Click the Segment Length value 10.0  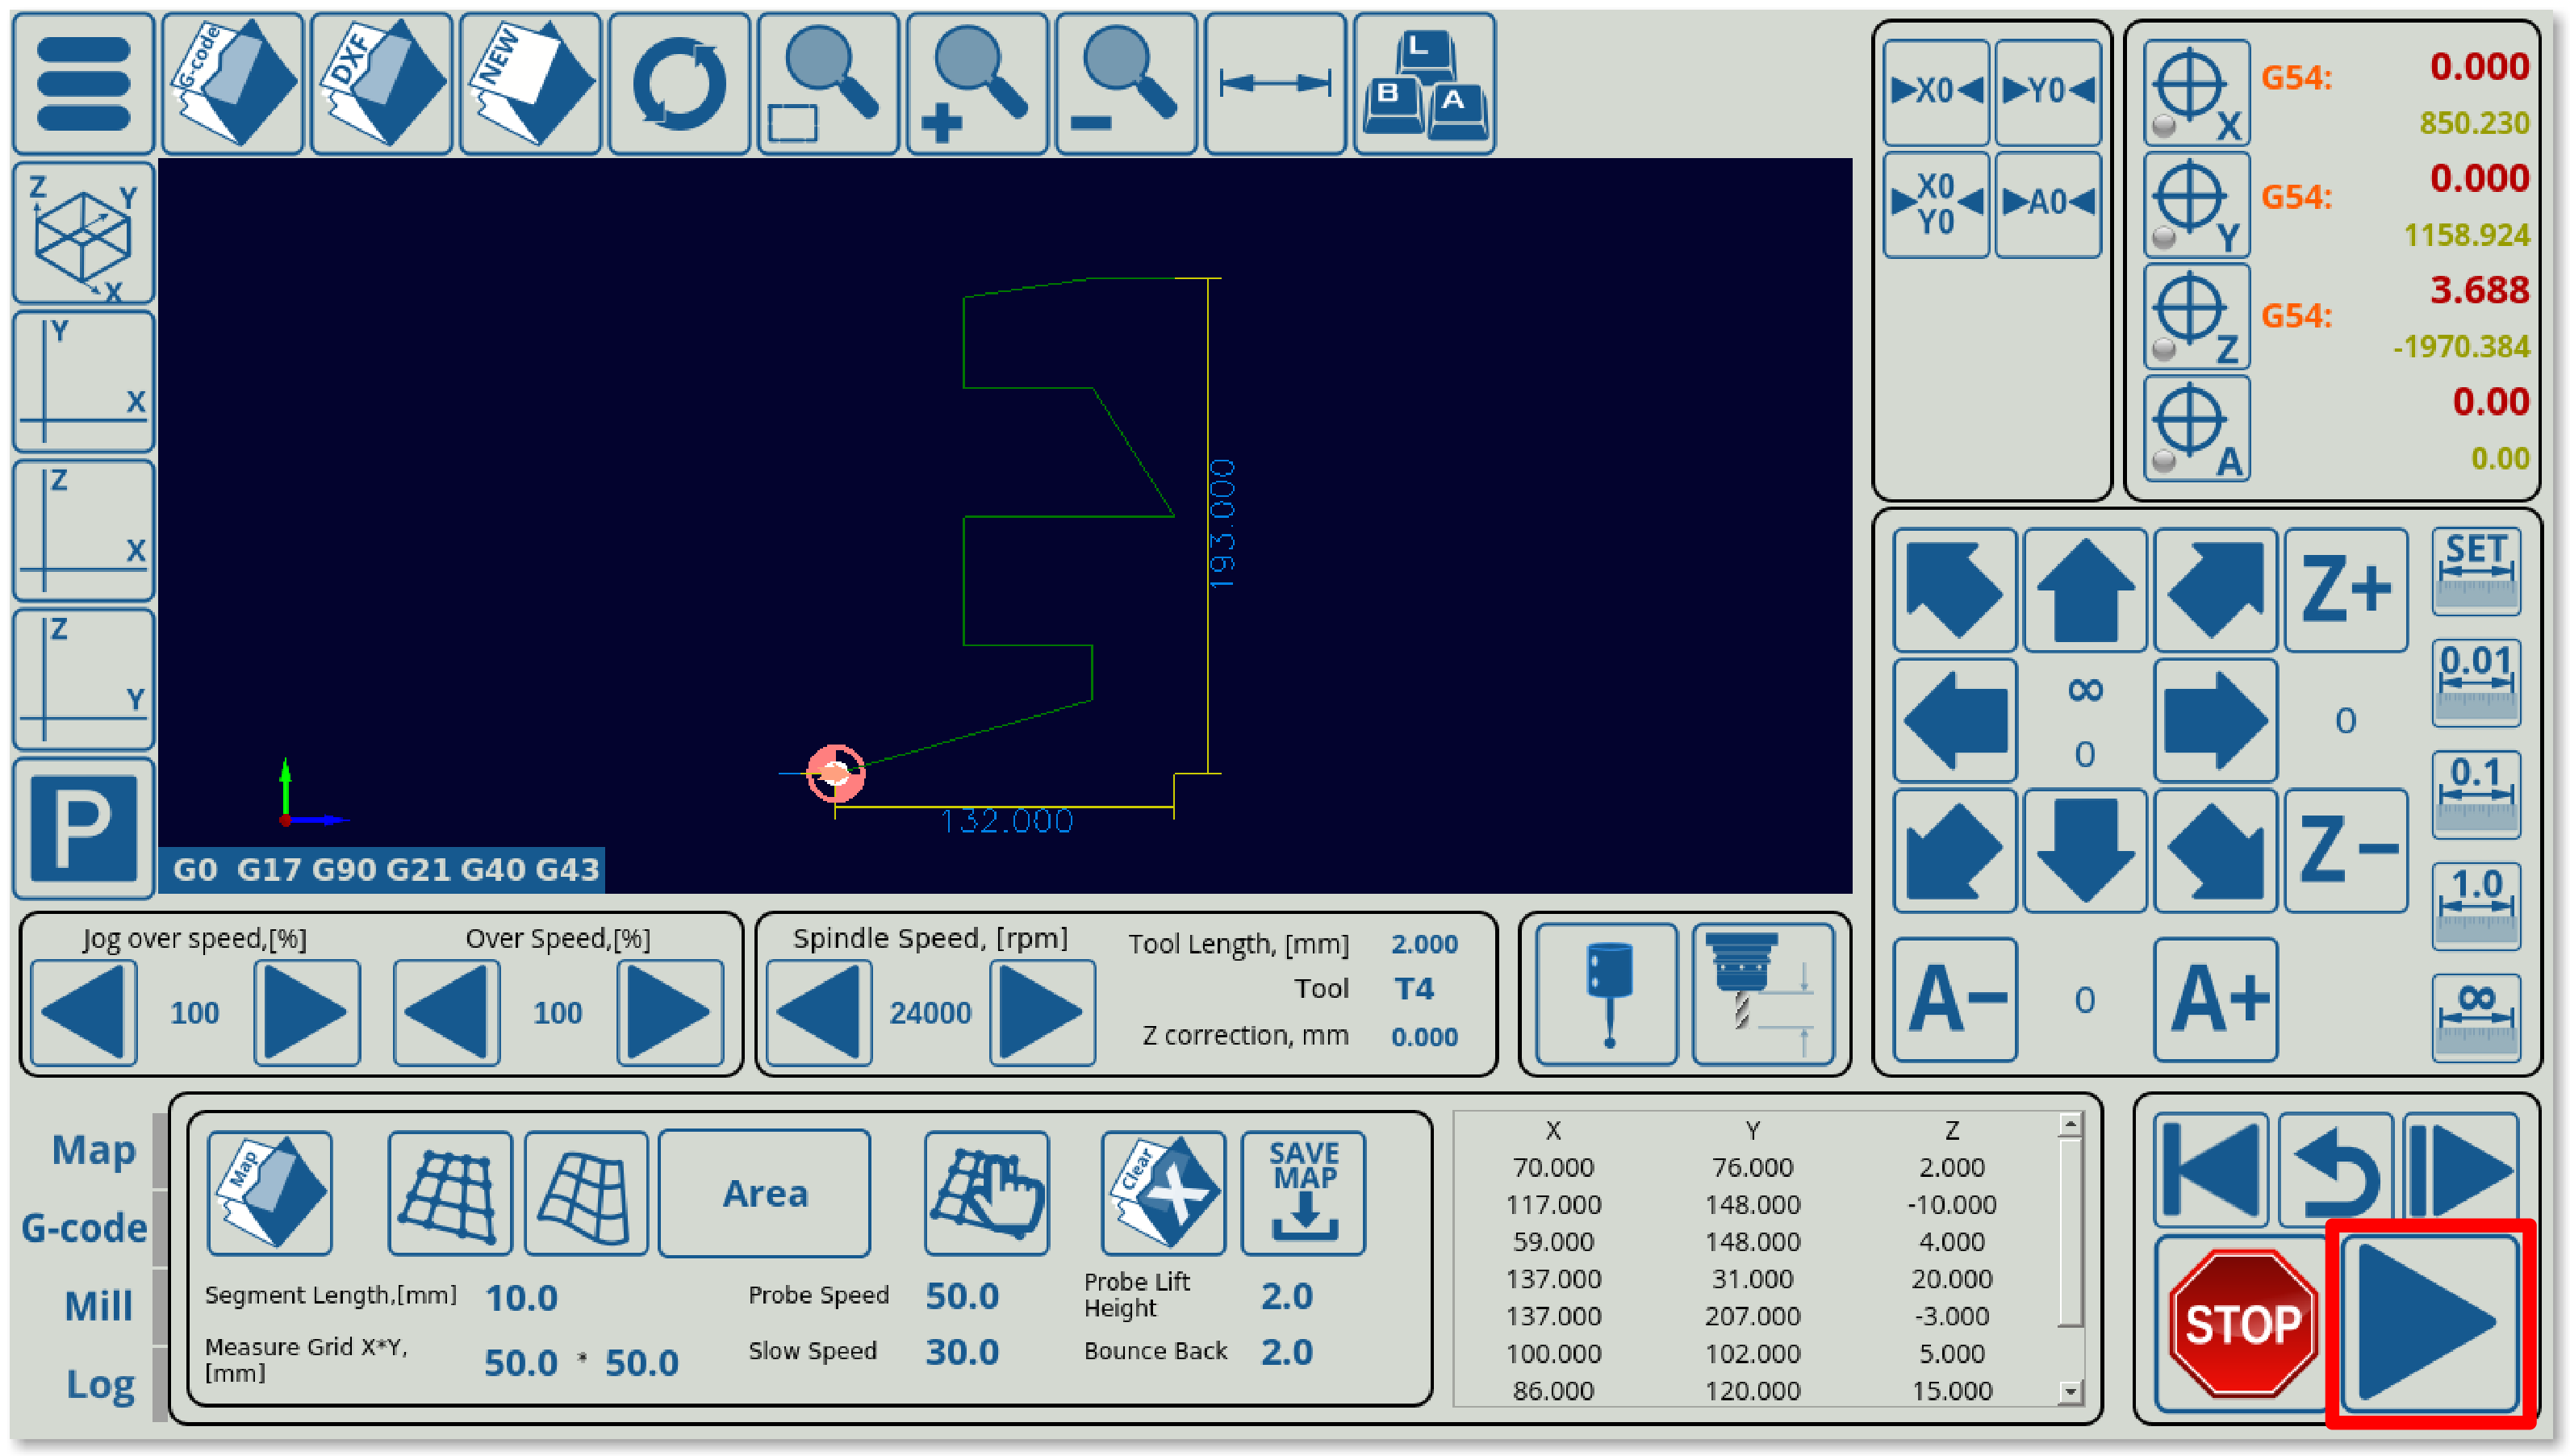point(521,1298)
